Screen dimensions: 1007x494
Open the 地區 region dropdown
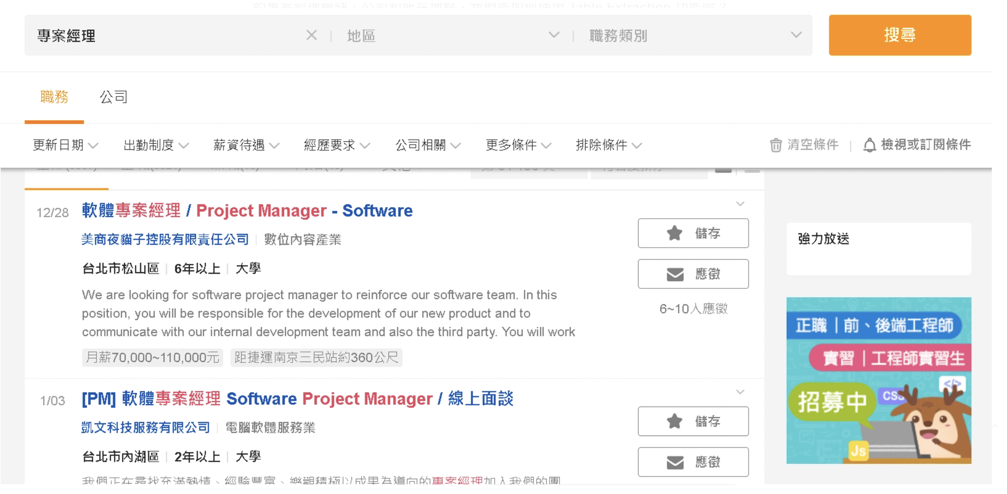[x=452, y=36]
